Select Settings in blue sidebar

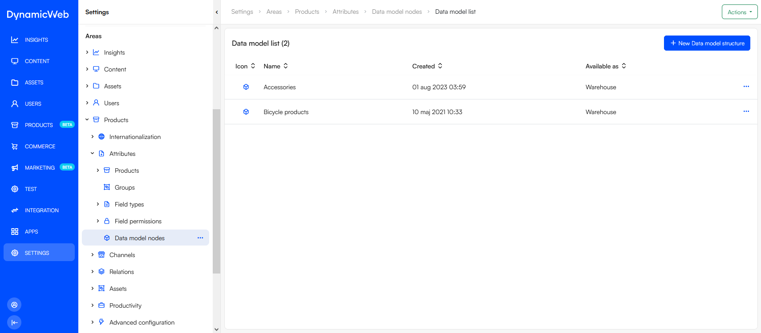tap(39, 252)
